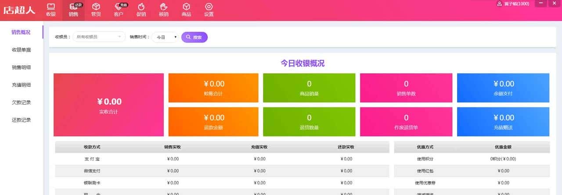The image size is (562, 195).
Task: Click the 退款金额 card
Action: click(x=213, y=121)
